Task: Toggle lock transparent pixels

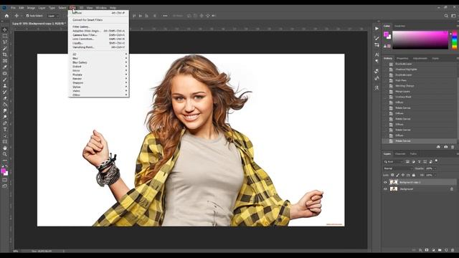Action: tap(392, 175)
